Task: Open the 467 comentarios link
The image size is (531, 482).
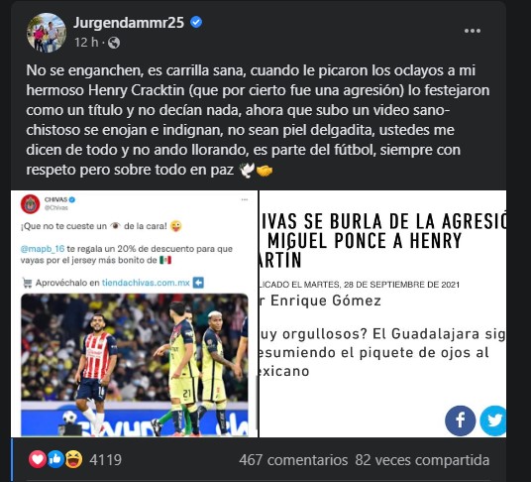Action: pyautogui.click(x=293, y=460)
